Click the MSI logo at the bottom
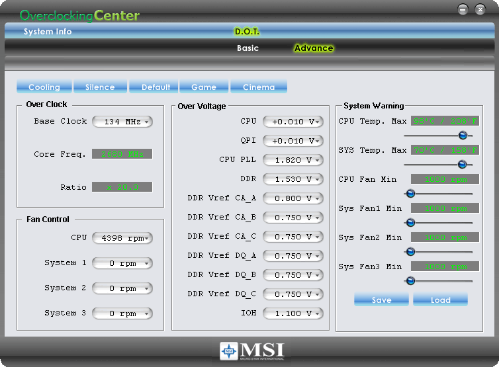The height and width of the screenshot is (367, 499). click(x=251, y=351)
